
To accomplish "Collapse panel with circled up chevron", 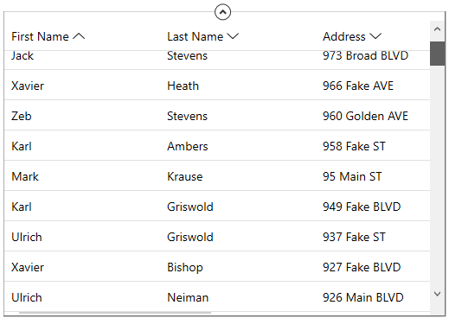I will (222, 12).
